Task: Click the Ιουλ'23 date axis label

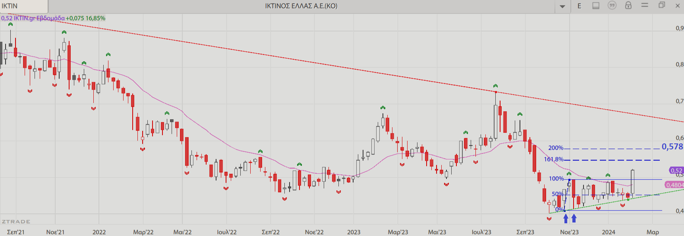Action: point(481,232)
